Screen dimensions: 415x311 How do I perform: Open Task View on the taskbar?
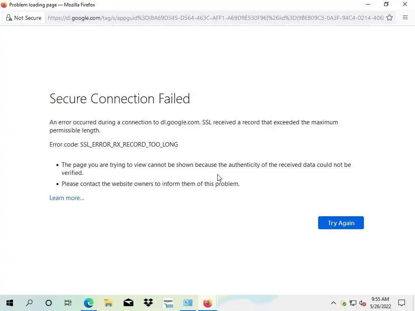pos(68,303)
